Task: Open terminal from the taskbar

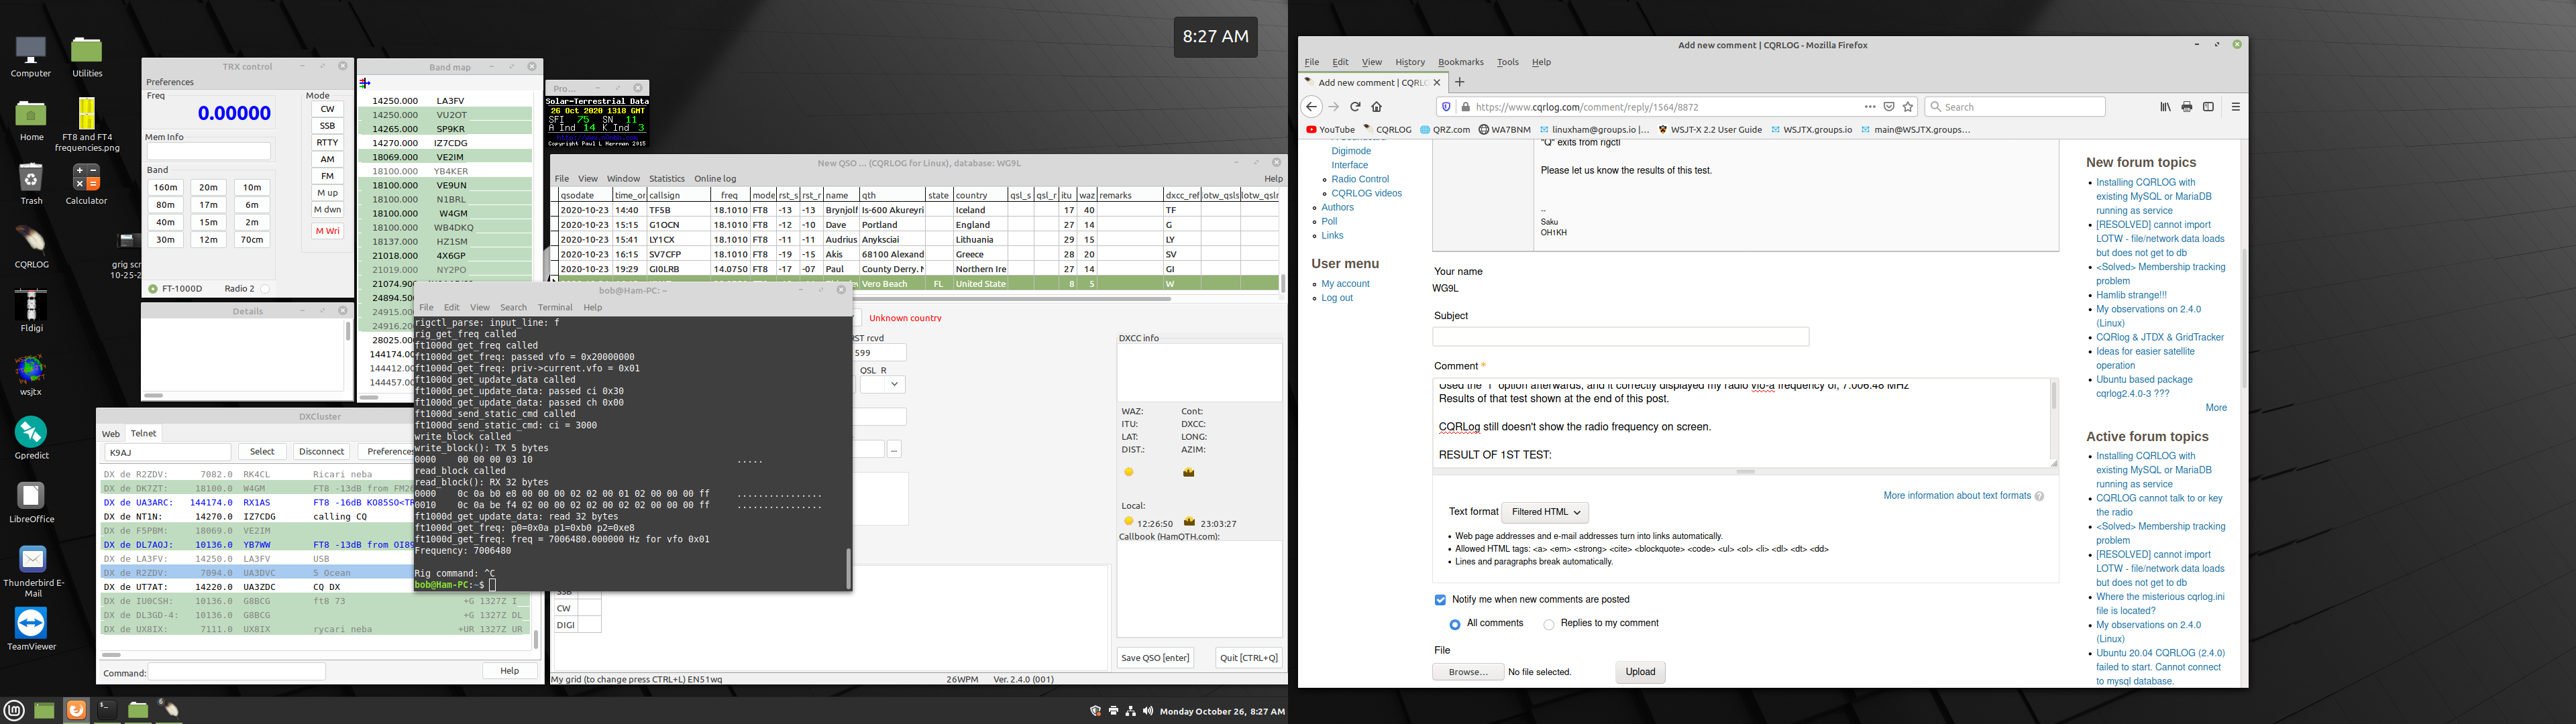Action: point(107,710)
